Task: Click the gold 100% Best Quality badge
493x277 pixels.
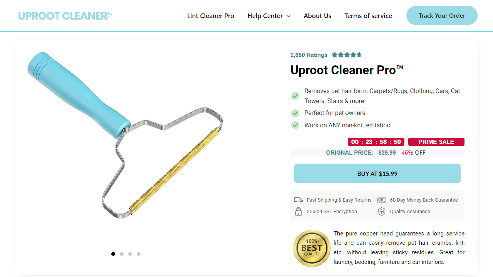Action: [312, 248]
